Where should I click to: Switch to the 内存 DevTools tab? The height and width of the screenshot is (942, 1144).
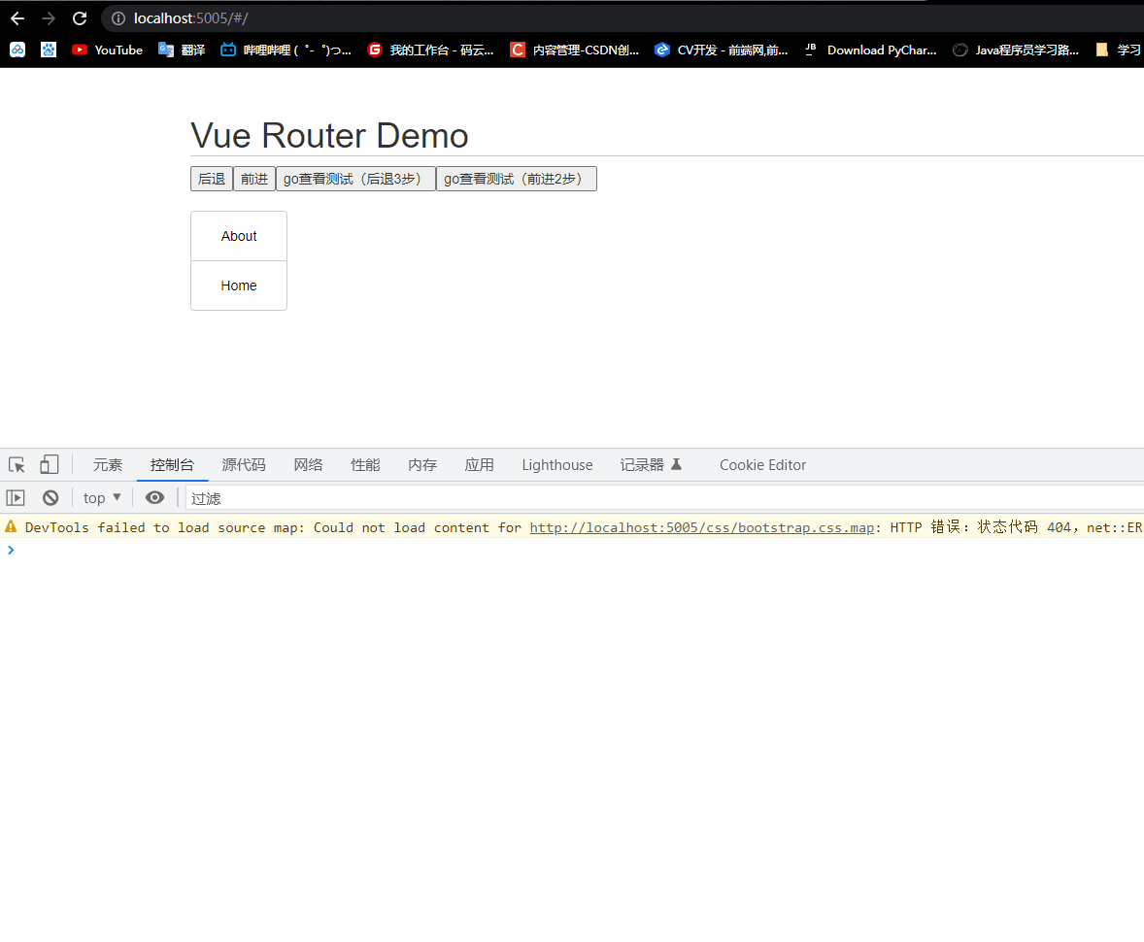(x=421, y=465)
